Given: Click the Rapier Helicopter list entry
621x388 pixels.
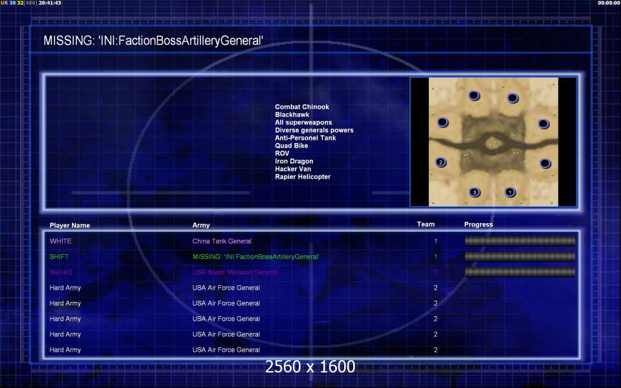Looking at the screenshot, I should tap(303, 177).
